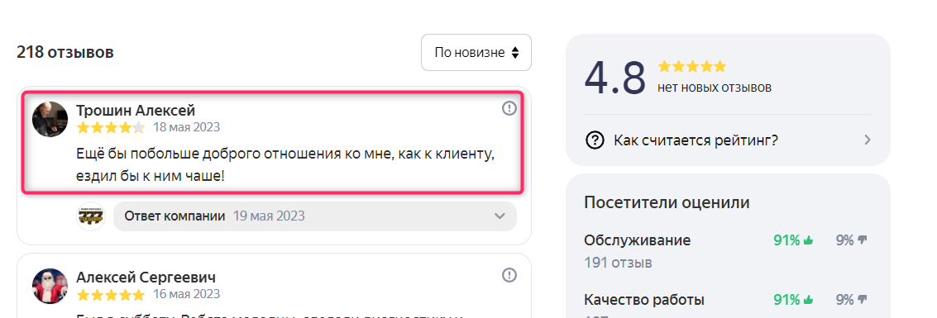Click the question mark icon beside rating explanation

click(x=595, y=140)
